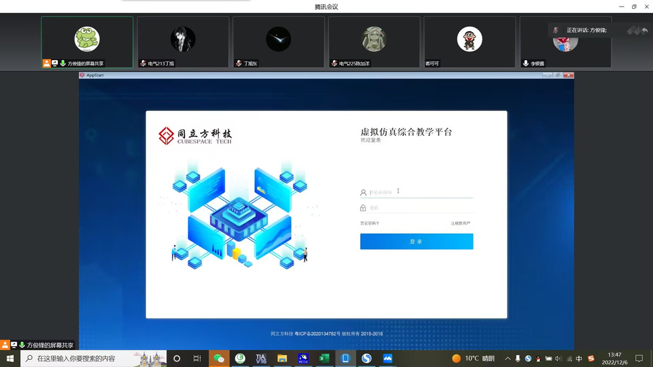Viewport: 653px width, 367px height.
Task: Select the 电气225 participant avatar tile
Action: (x=374, y=39)
